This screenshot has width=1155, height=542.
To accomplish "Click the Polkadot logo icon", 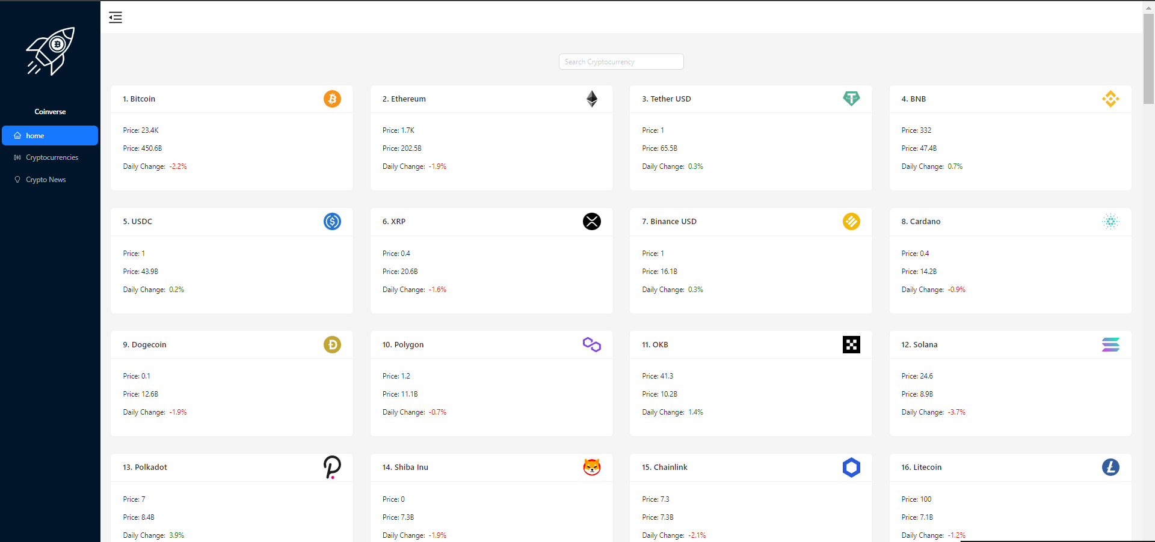I will (x=332, y=467).
